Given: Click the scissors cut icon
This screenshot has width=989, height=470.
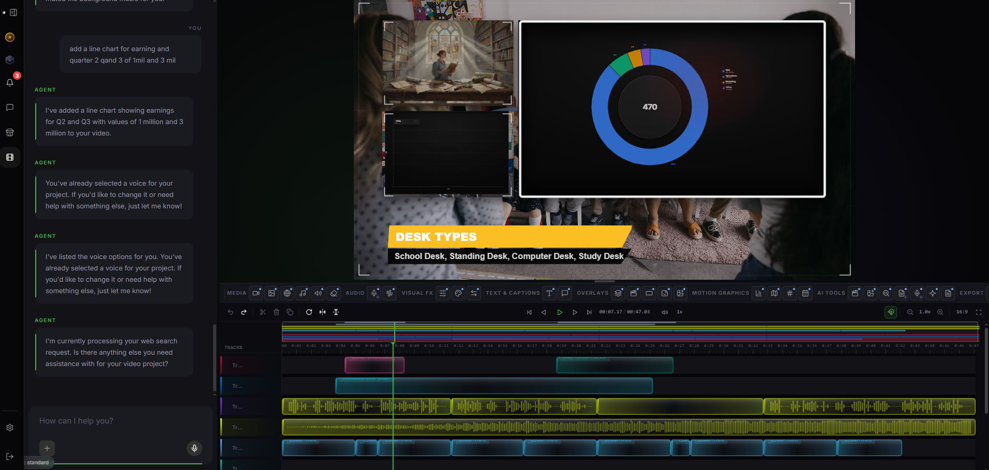Looking at the screenshot, I should point(263,312).
